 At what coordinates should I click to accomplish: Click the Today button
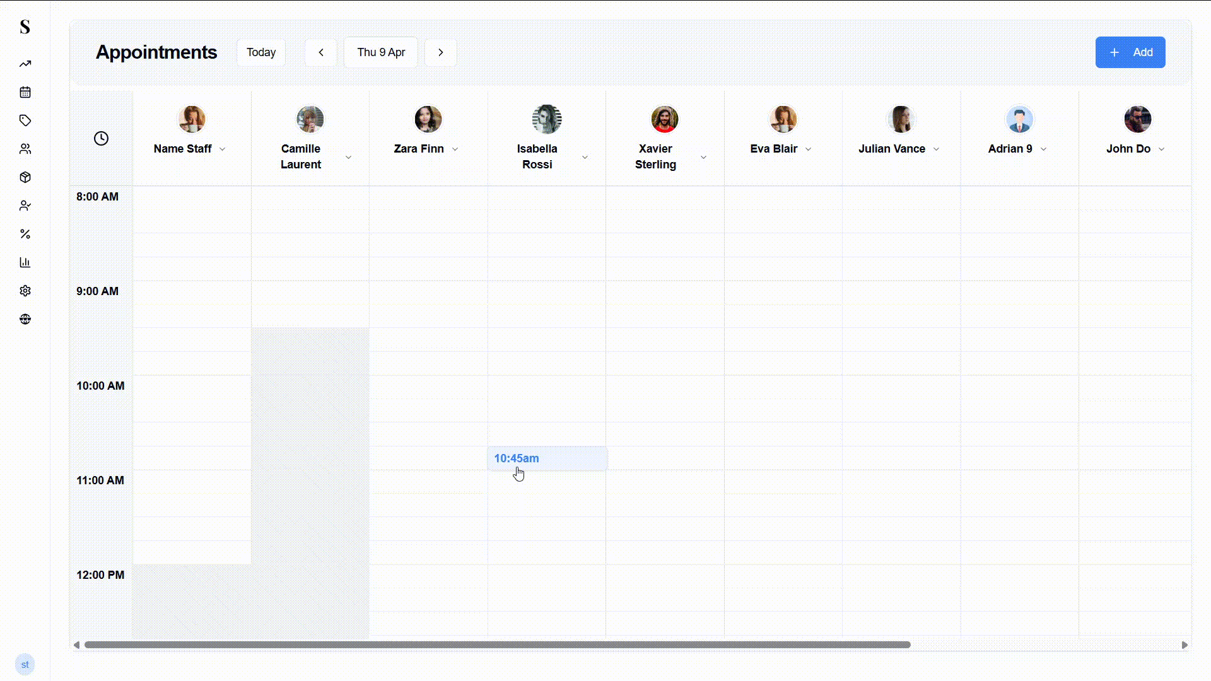(260, 52)
